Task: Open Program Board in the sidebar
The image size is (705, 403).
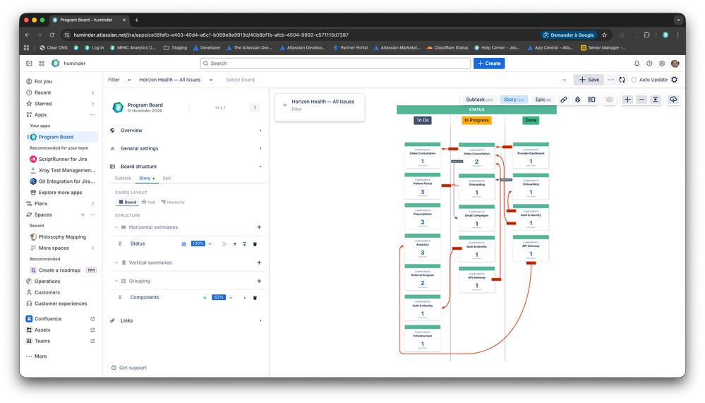Action: [63, 137]
